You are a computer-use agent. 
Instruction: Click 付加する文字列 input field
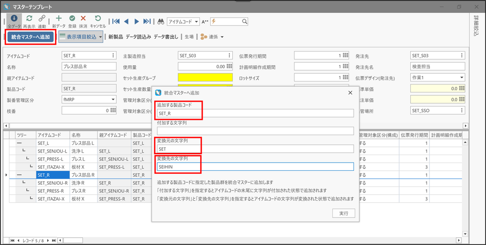coord(255,131)
